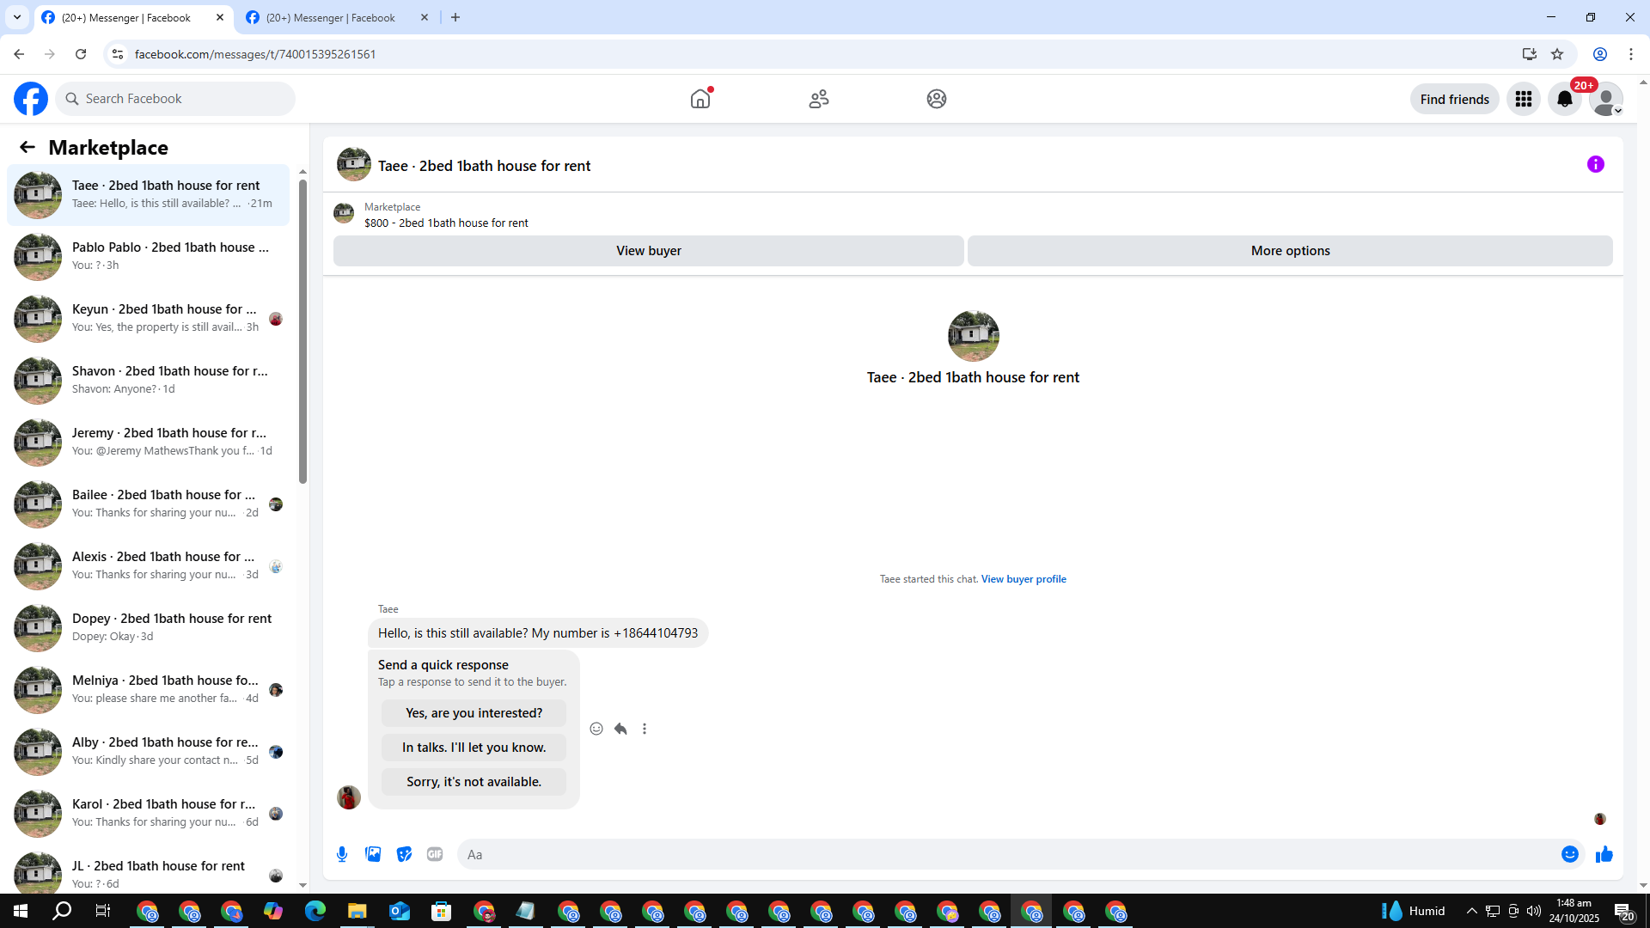Screen dimensions: 1650x928
Task: Open the Alexis conversation
Action: pyautogui.click(x=149, y=566)
